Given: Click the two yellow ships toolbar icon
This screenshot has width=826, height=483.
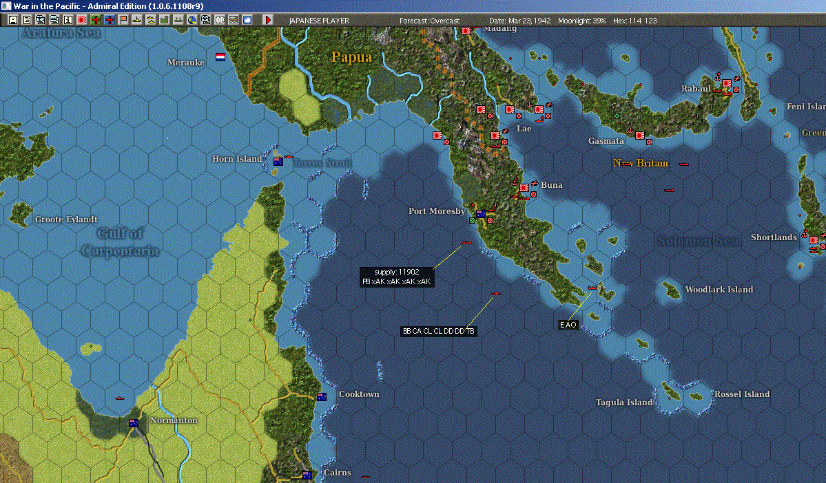Looking at the screenshot, I should point(151,20).
